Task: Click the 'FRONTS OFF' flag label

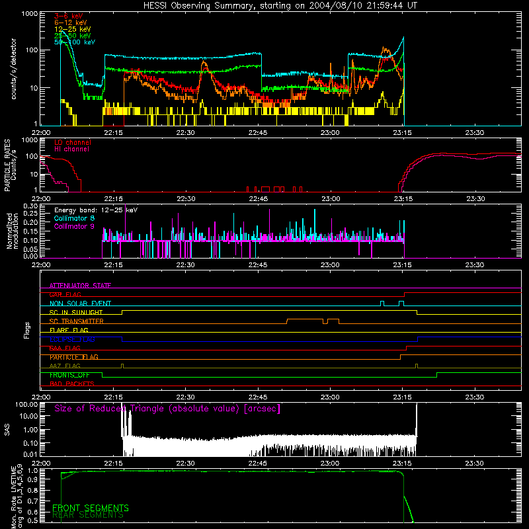Action: coord(69,375)
